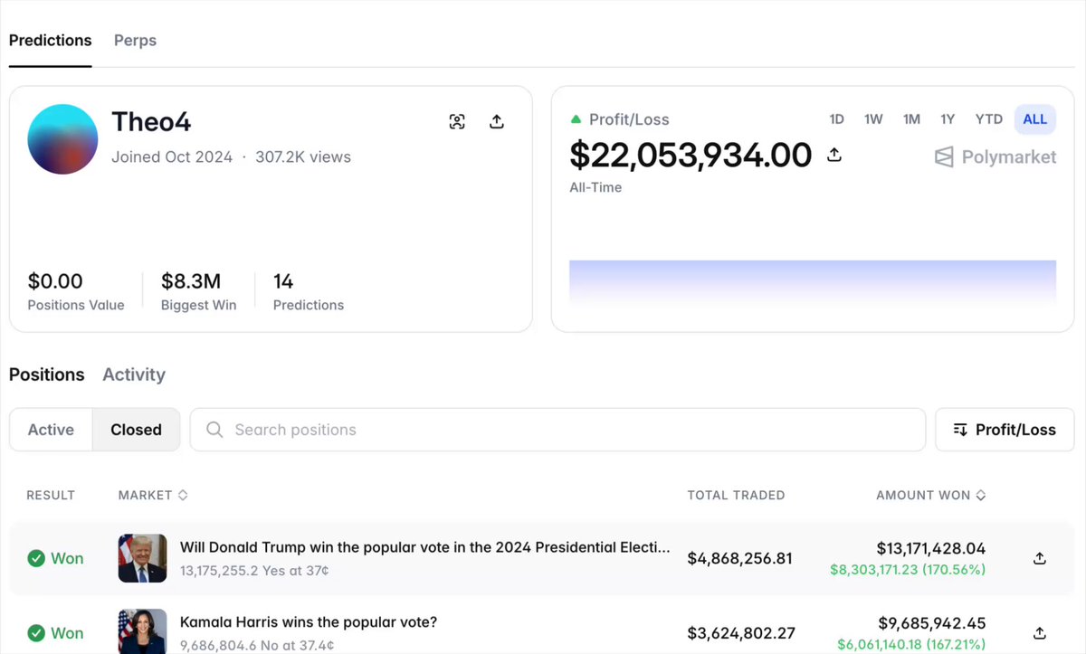1086x654 pixels.
Task: Click the $3,624,802.27 total traded value
Action: [741, 633]
